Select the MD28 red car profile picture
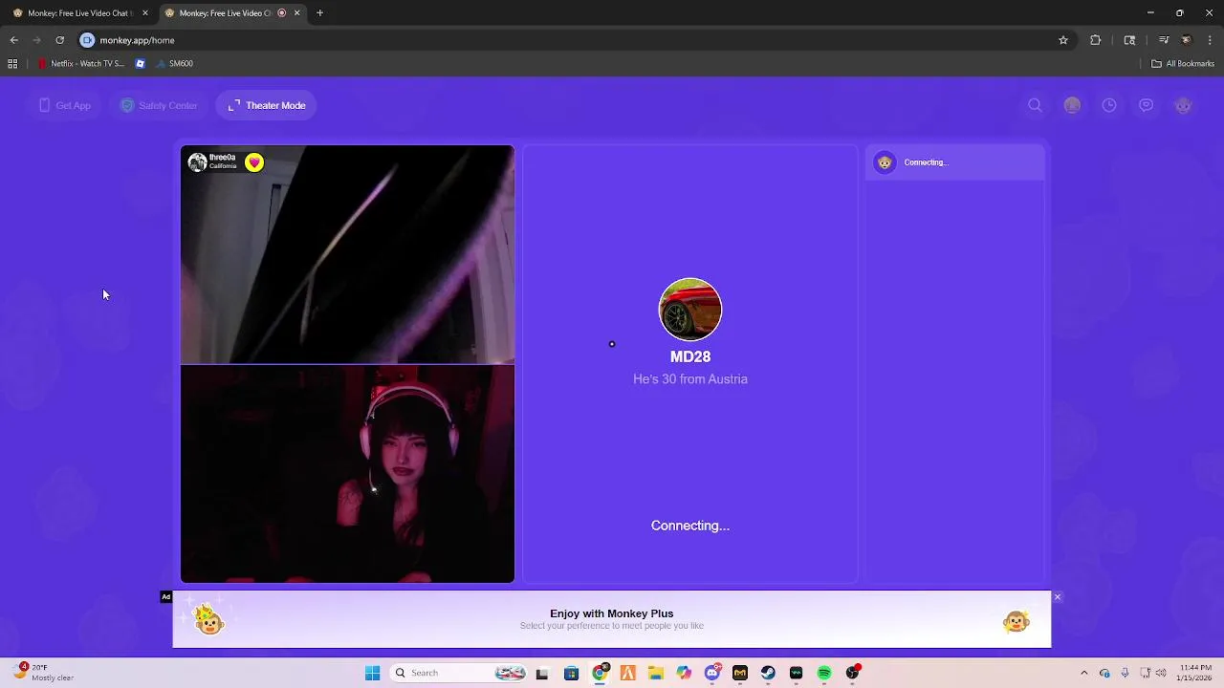 pos(690,310)
